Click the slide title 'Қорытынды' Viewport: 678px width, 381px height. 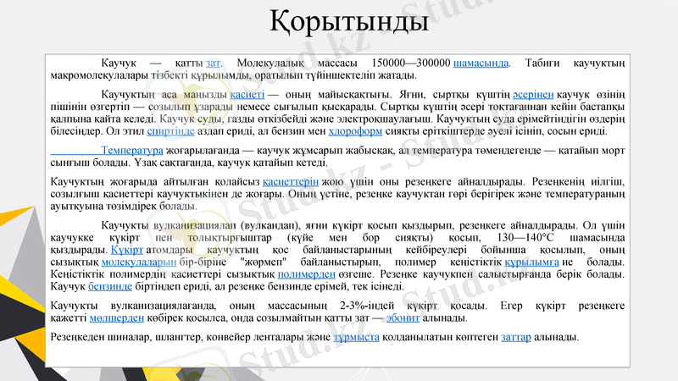pyautogui.click(x=349, y=22)
